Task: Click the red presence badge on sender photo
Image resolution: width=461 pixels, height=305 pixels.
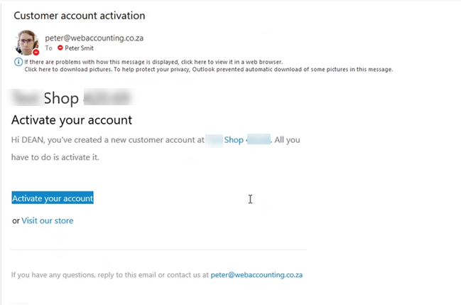Action: tap(36, 53)
